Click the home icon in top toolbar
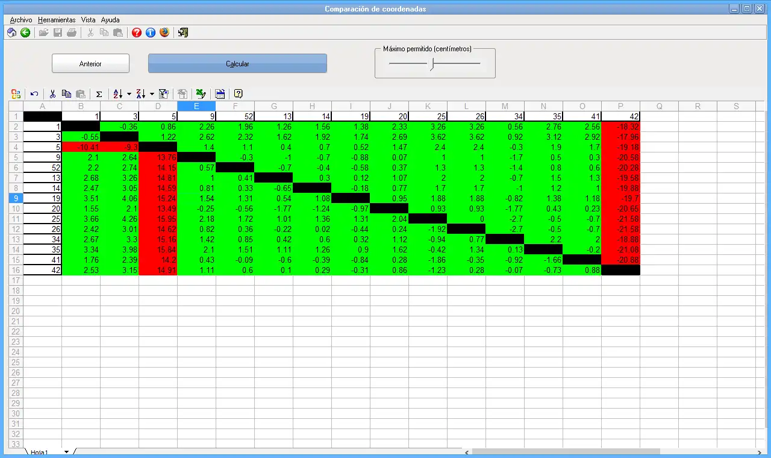The width and height of the screenshot is (771, 458). [x=11, y=33]
